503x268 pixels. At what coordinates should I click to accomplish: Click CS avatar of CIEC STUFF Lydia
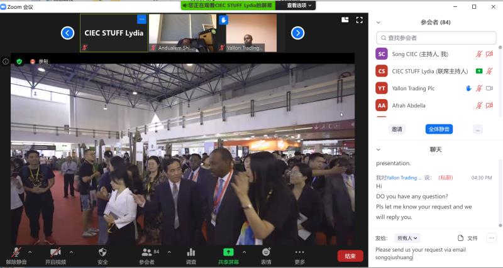coord(382,71)
